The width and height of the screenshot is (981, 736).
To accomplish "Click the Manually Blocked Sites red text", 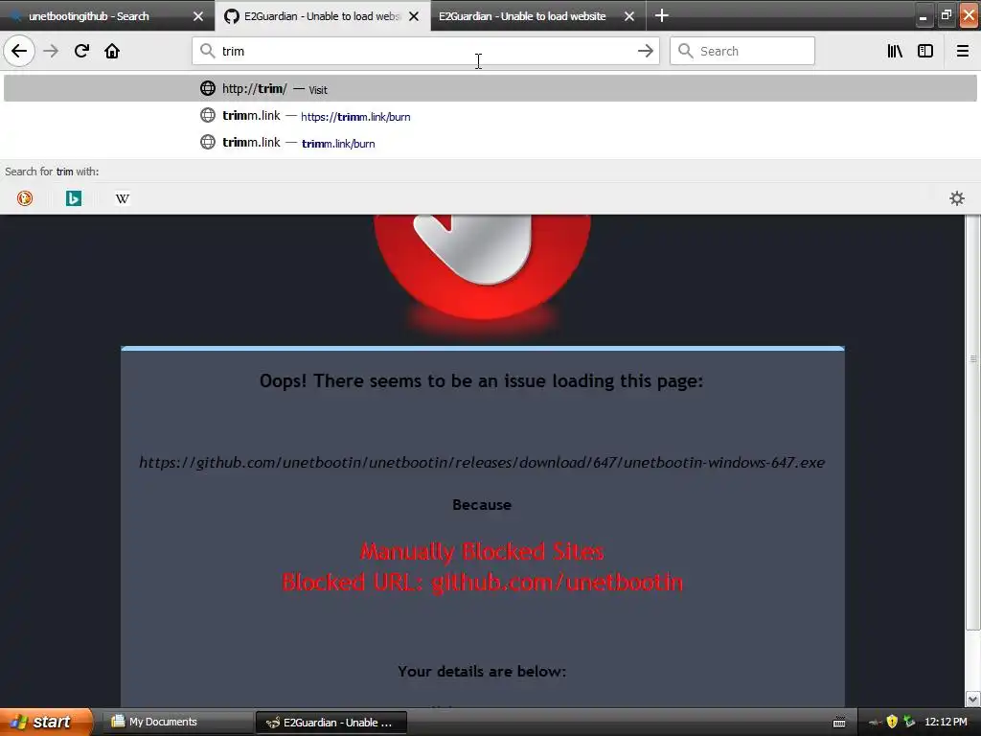I will click(482, 551).
